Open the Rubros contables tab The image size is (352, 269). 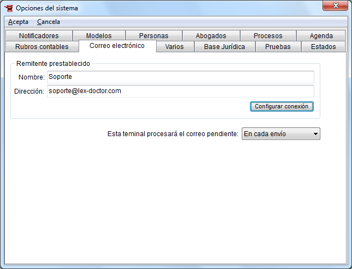coord(42,47)
